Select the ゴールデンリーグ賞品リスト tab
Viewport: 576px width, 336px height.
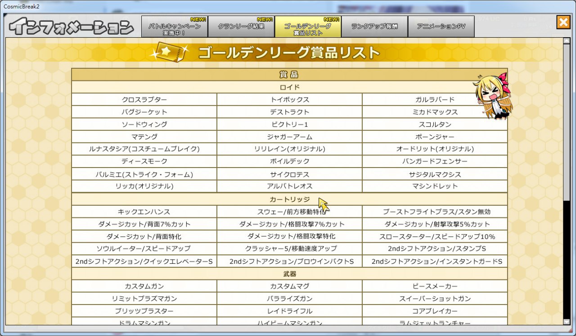tap(308, 27)
